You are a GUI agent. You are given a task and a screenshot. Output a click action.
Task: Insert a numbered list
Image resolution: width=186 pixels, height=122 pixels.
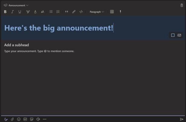pyautogui.click(x=58, y=11)
